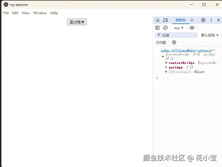This screenshot has width=222, height=167.
Task: Click the 退出程序 button
Action: [x=77, y=22]
